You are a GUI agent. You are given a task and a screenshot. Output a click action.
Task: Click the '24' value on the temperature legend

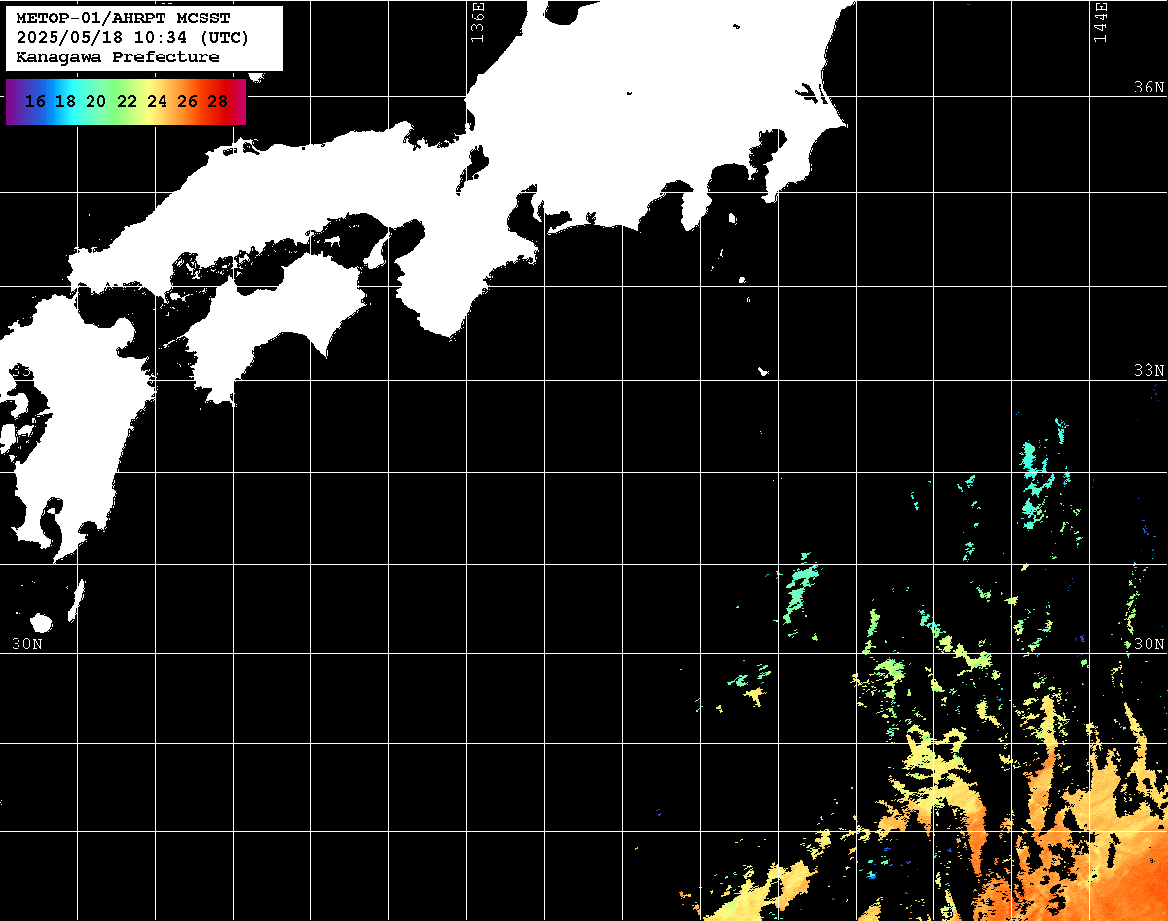[157, 101]
